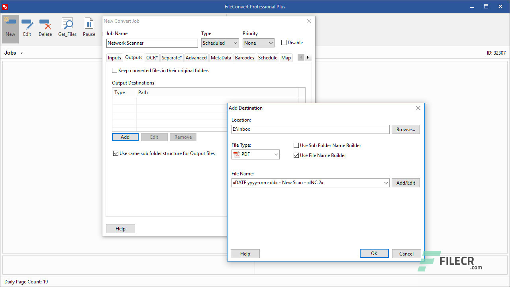The height and width of the screenshot is (287, 510).
Task: Click Cancel in Add Destination dialog
Action: pos(406,254)
